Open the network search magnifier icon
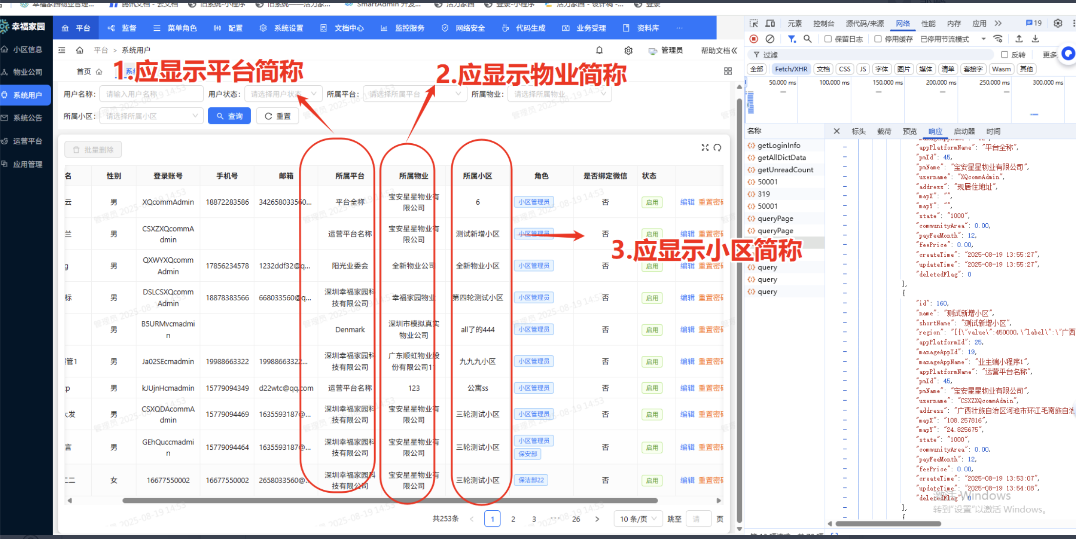The width and height of the screenshot is (1076, 539). point(807,38)
